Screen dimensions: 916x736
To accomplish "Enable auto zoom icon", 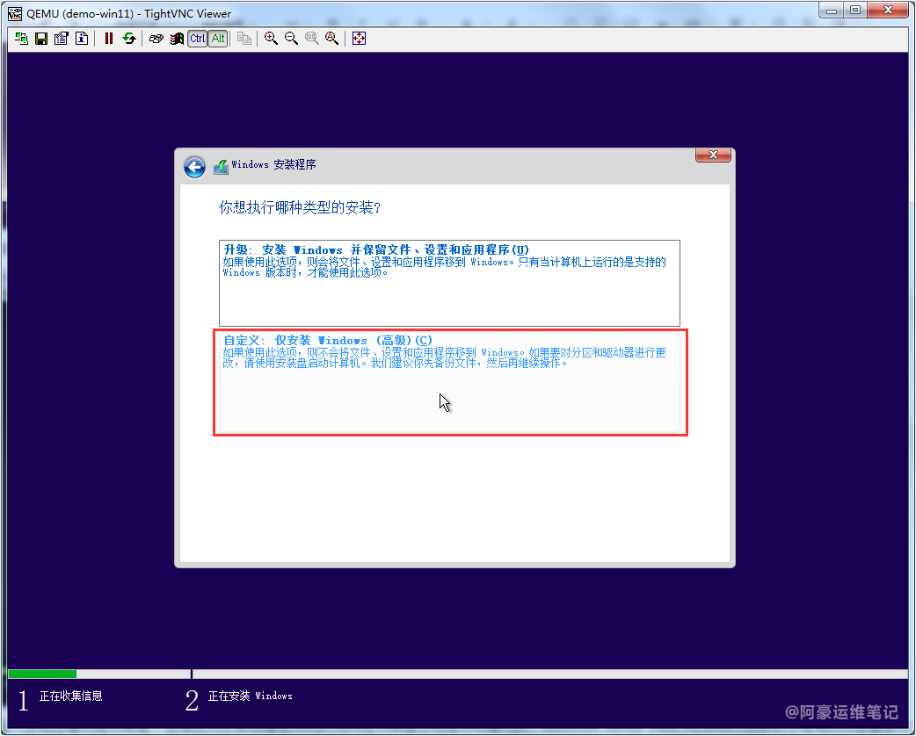I will (331, 39).
